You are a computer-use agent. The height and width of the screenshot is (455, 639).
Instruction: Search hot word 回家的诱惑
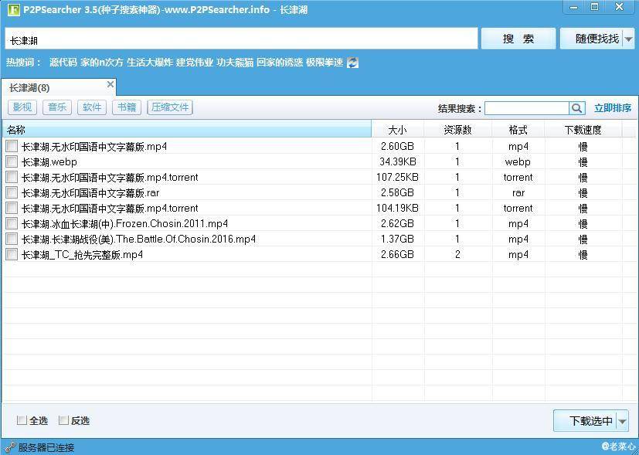pos(280,63)
